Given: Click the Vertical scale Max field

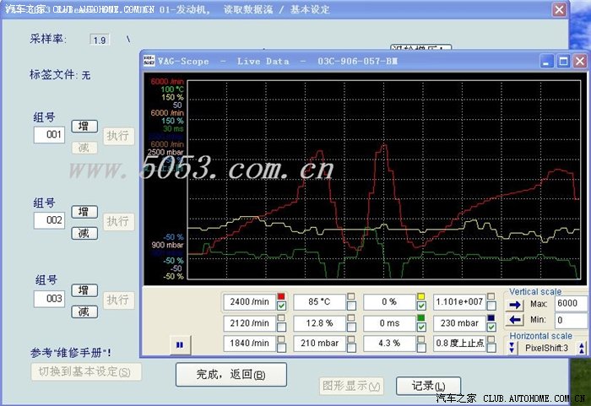Looking at the screenshot, I should click(x=571, y=304).
